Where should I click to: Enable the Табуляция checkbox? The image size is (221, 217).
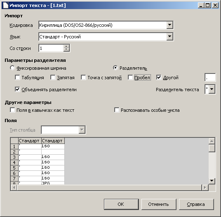click(x=17, y=78)
